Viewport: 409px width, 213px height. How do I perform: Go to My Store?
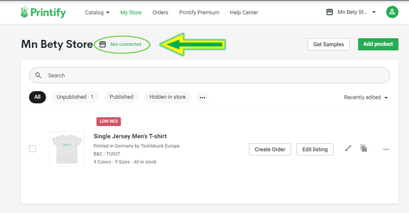coord(131,13)
